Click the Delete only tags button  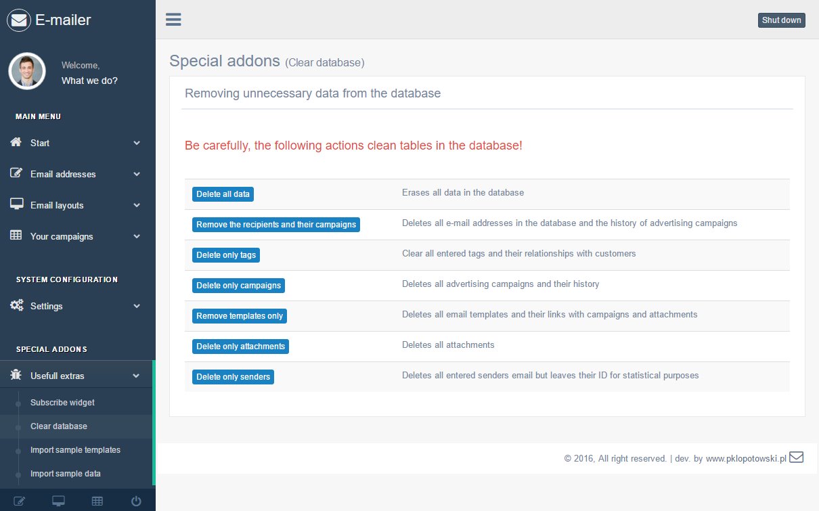point(225,255)
